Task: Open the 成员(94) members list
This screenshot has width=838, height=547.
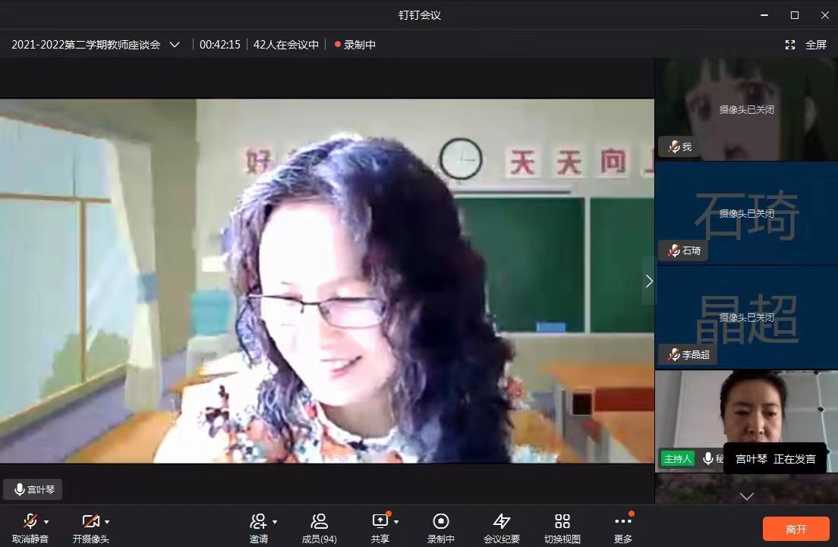Action: point(320,521)
